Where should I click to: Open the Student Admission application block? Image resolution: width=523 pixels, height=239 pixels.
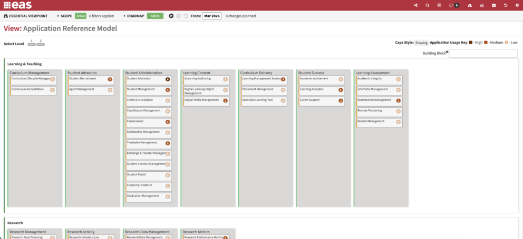(149, 80)
